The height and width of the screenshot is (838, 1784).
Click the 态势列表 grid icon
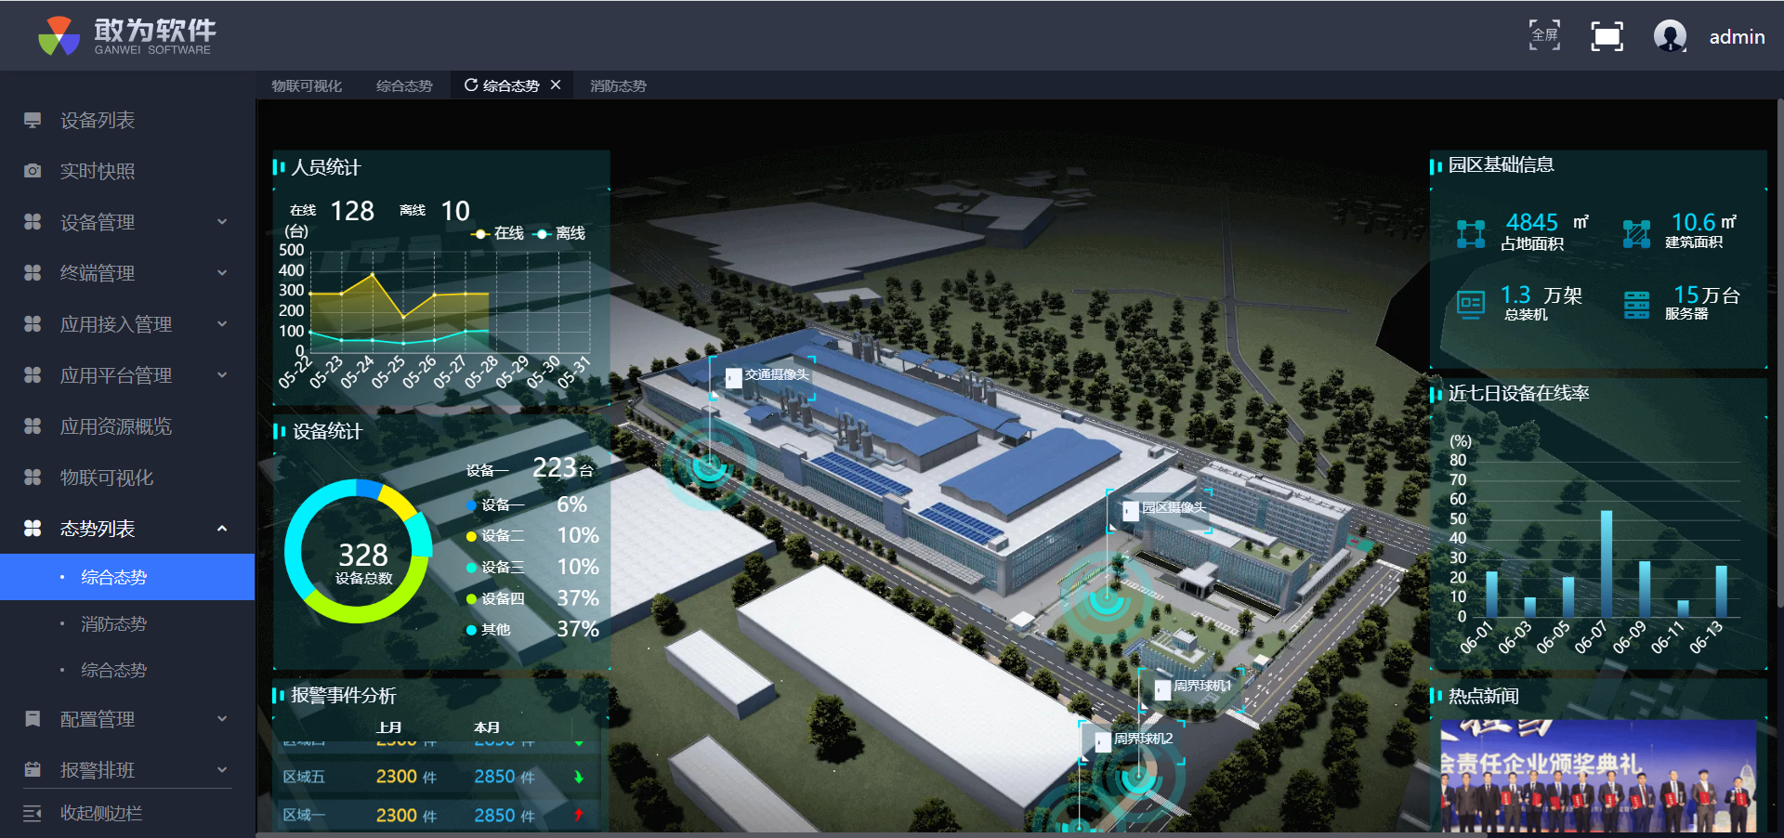coord(33,529)
